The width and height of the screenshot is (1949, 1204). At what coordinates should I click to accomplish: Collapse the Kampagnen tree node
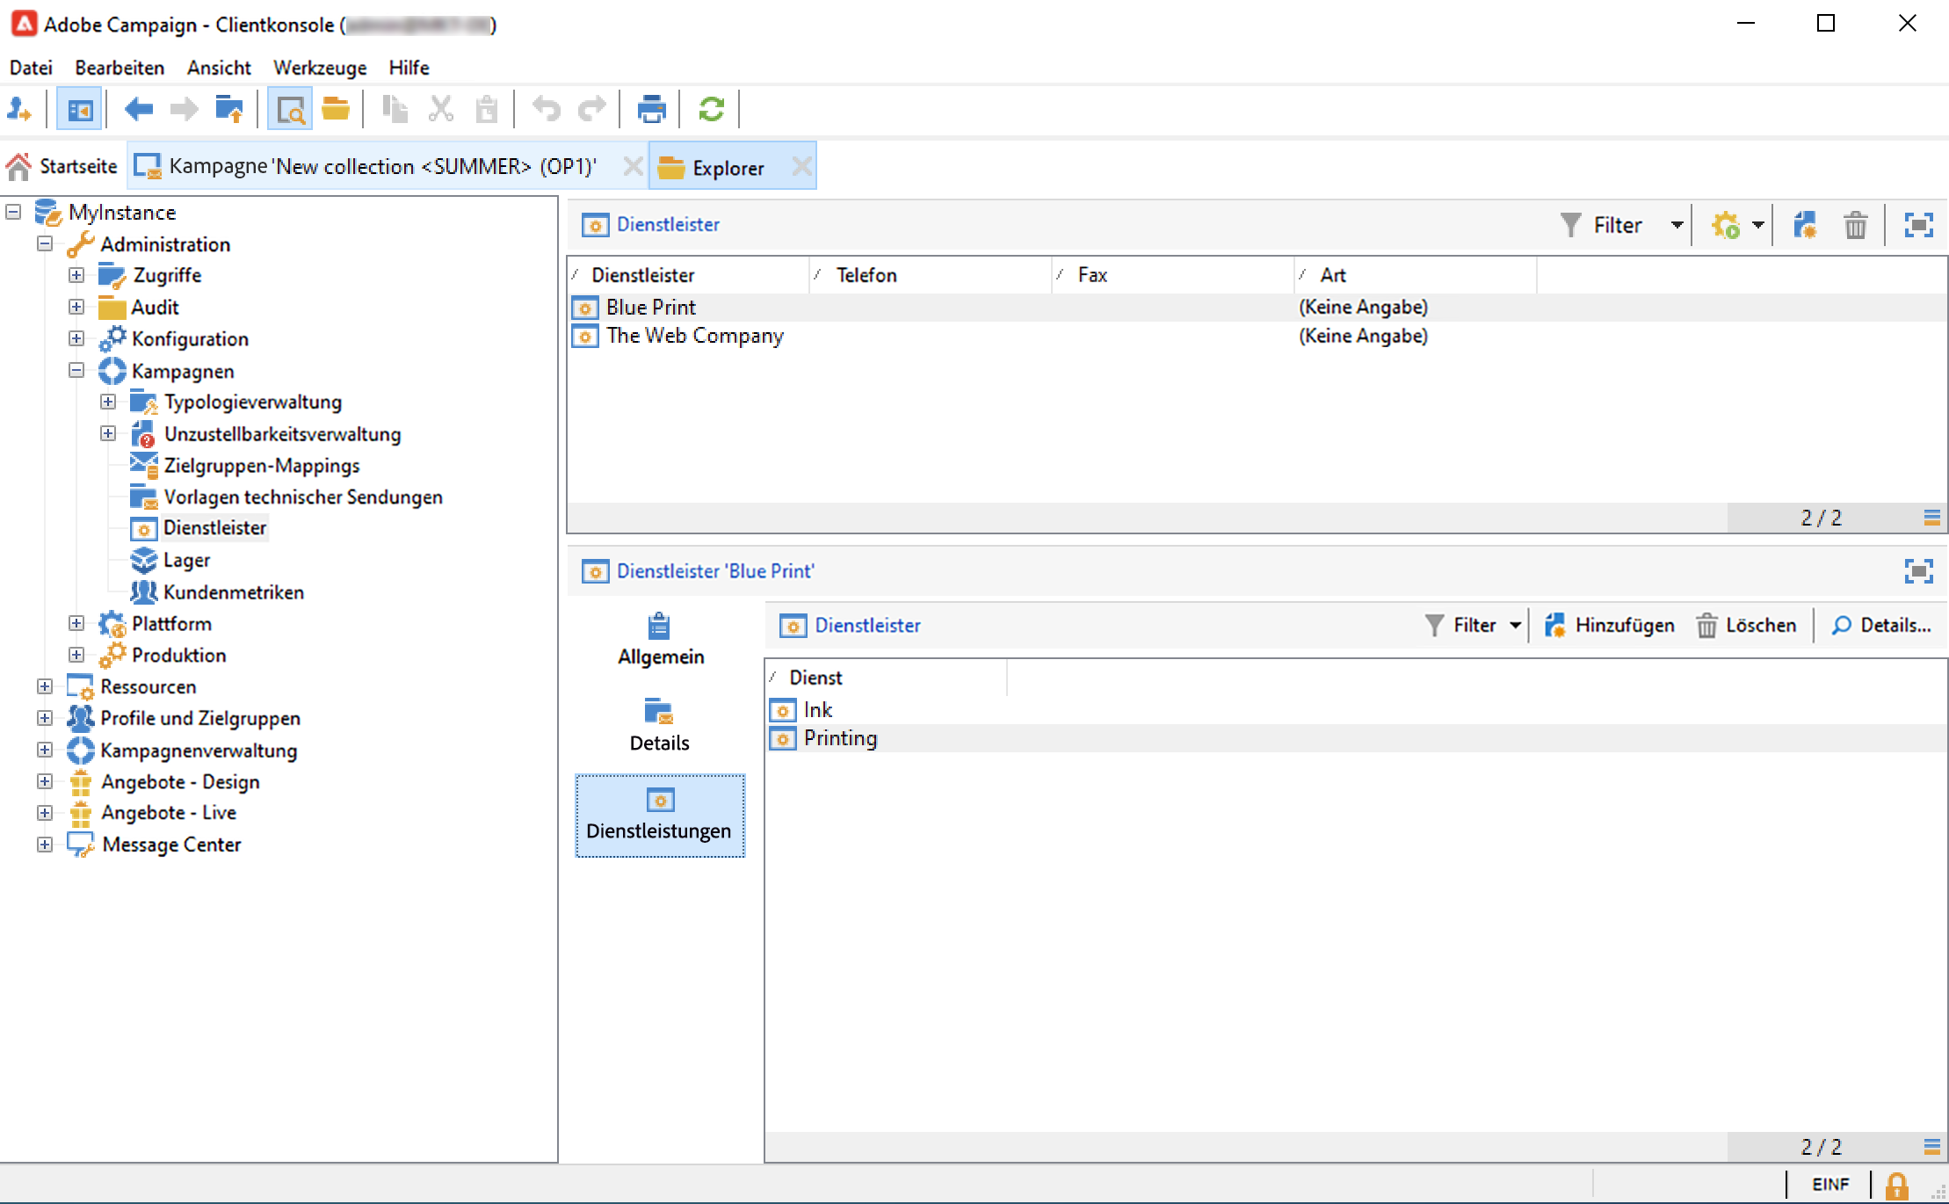coord(76,371)
